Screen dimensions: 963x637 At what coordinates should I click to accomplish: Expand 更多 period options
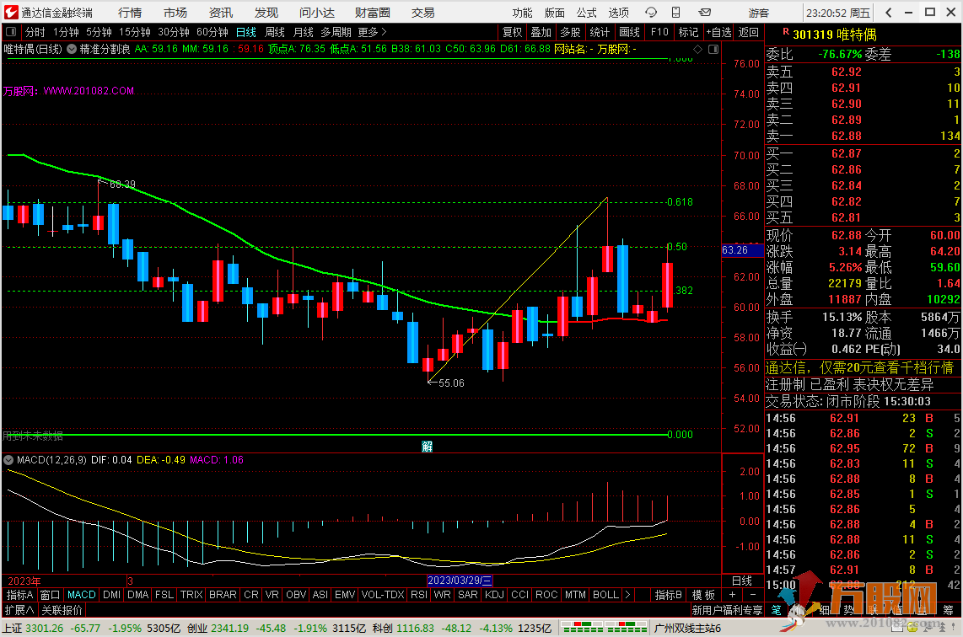[x=372, y=32]
